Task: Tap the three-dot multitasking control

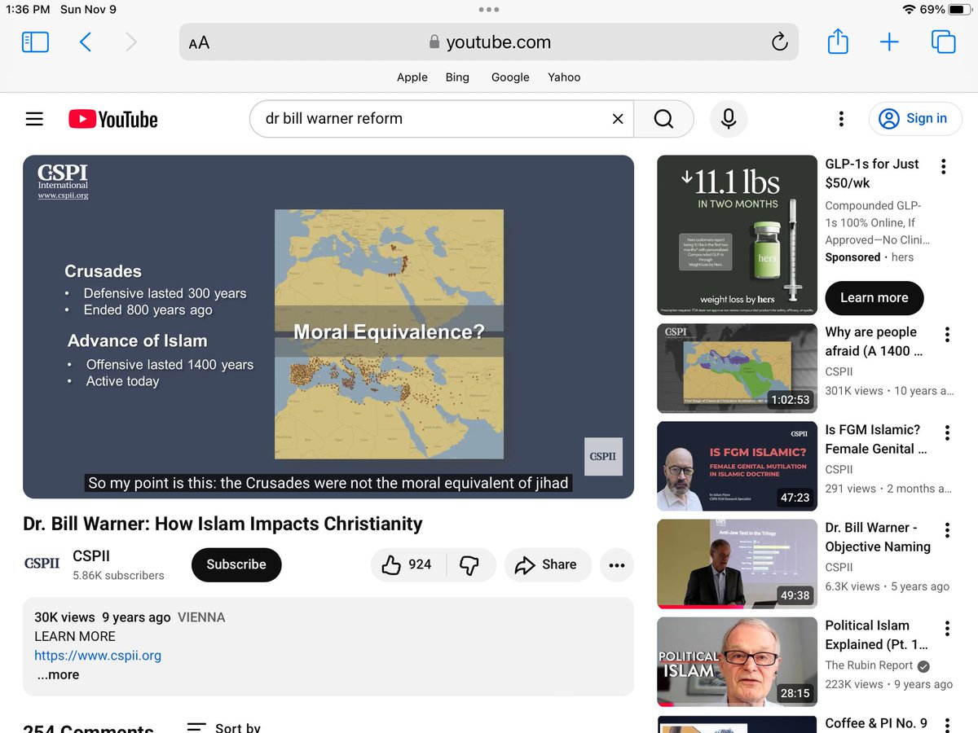Action: [x=489, y=10]
